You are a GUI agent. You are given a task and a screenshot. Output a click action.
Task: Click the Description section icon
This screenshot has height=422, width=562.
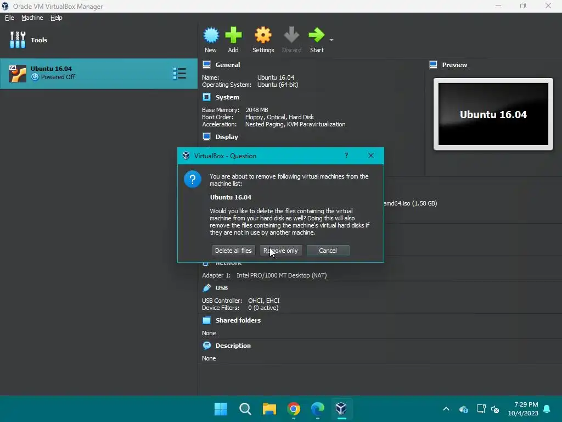(x=207, y=346)
